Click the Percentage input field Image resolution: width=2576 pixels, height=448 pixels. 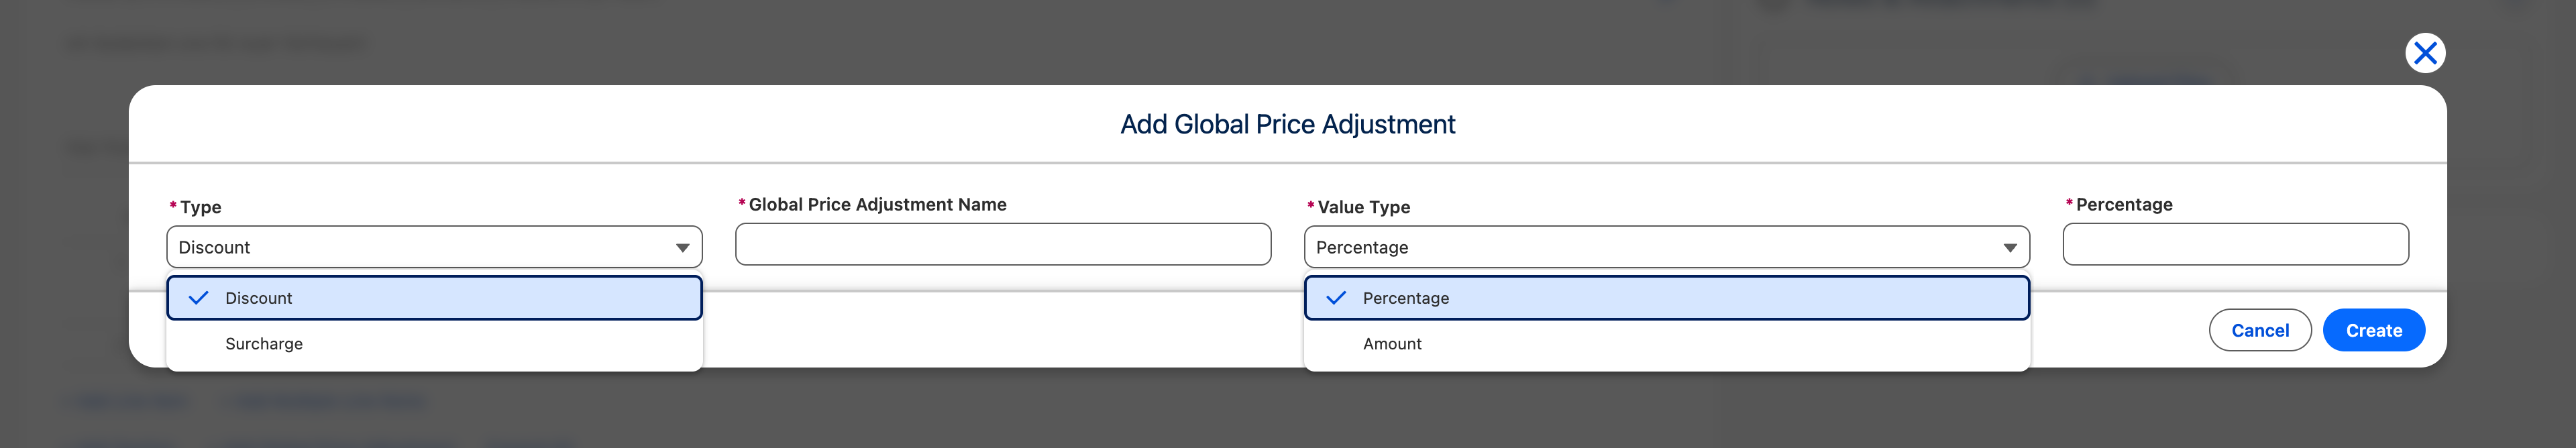2236,244
